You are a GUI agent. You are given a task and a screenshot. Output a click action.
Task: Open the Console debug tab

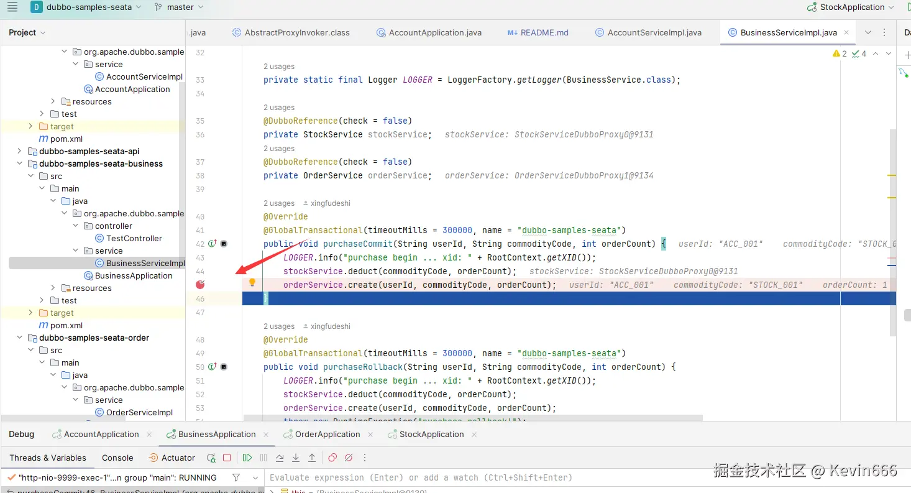coord(117,458)
